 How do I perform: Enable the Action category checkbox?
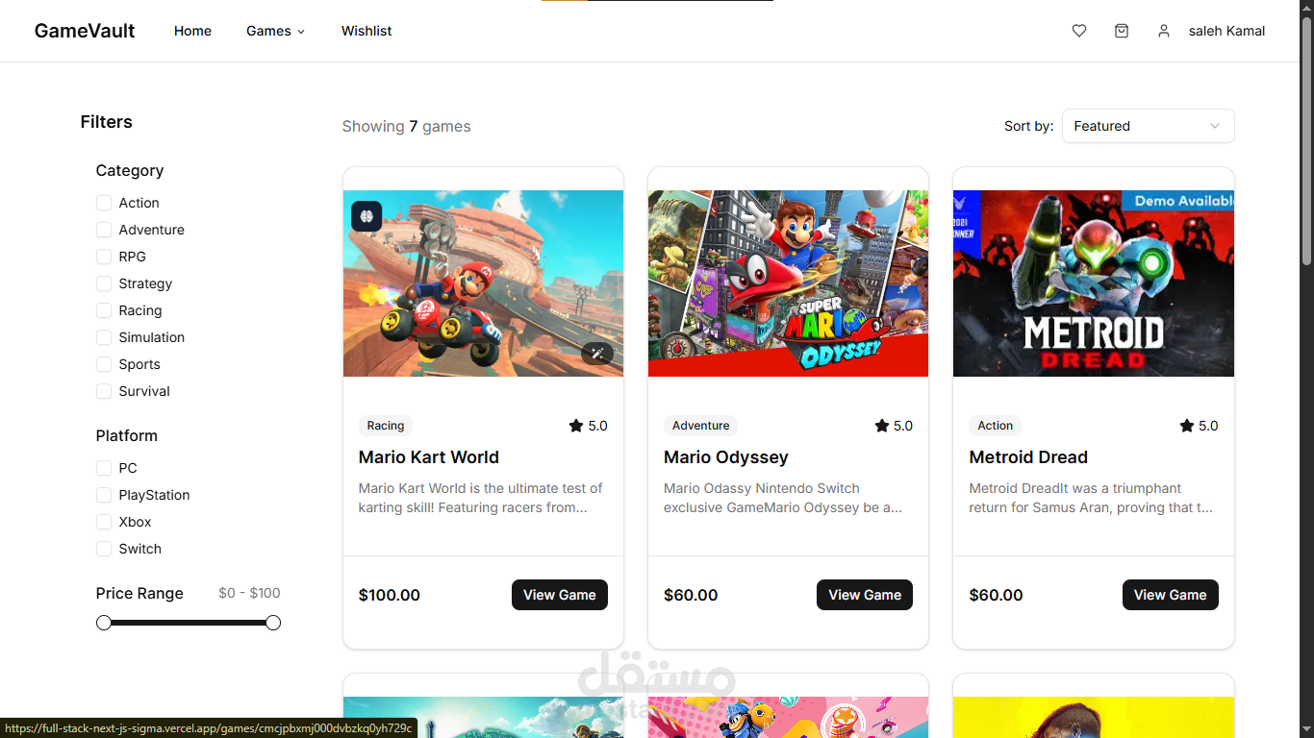point(104,203)
